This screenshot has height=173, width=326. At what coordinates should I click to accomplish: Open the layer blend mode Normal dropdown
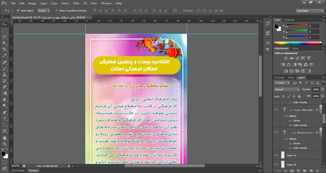[287, 90]
